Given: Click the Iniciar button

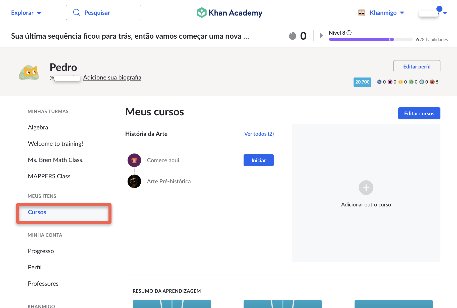Looking at the screenshot, I should tap(259, 160).
